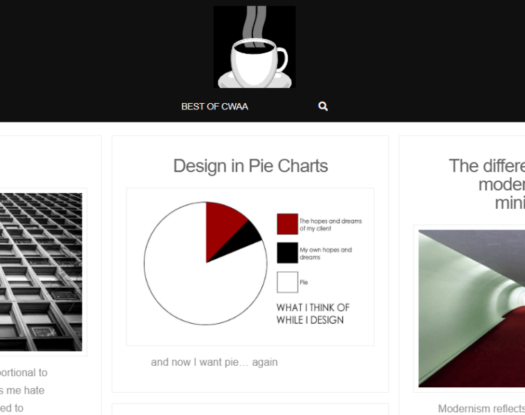
Task: Click the red legend square for client's hopes
Action: 287,224
